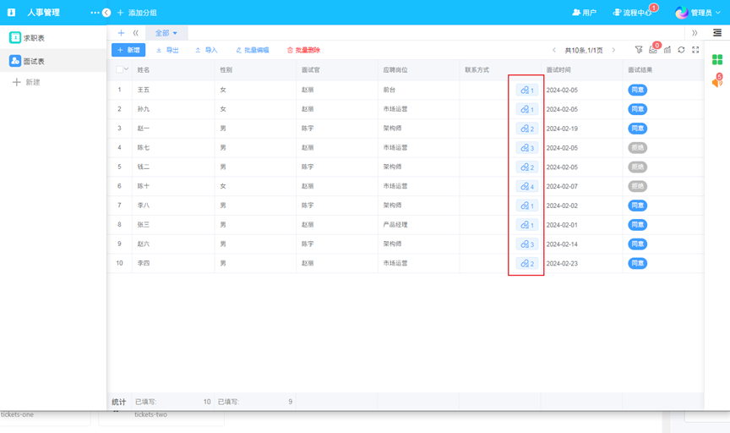Open the 求职表 sidebar item

coord(34,38)
